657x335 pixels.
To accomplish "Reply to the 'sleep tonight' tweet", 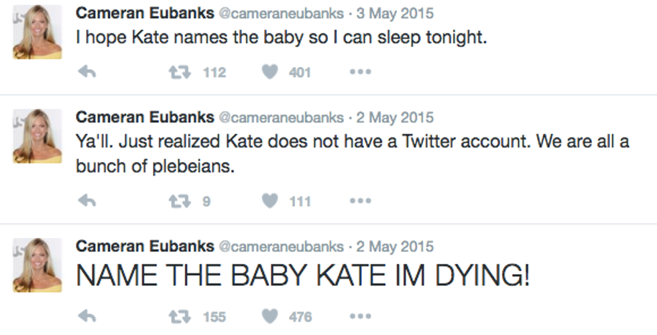I will (87, 72).
